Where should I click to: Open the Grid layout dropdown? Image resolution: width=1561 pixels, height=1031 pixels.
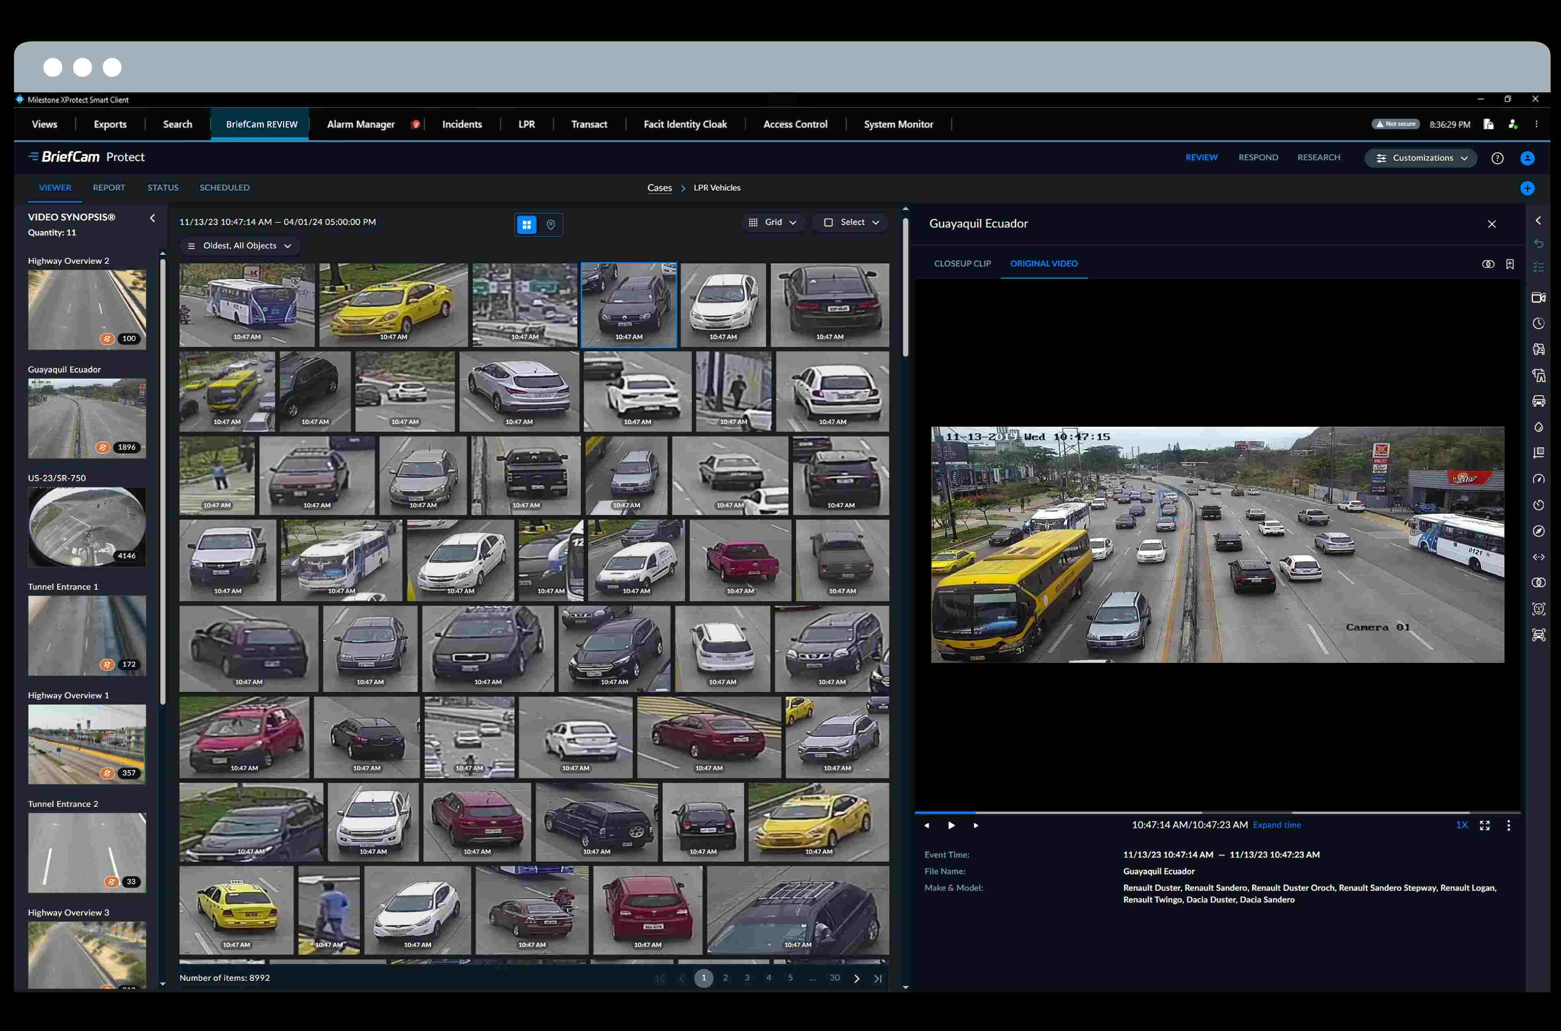pyautogui.click(x=773, y=222)
